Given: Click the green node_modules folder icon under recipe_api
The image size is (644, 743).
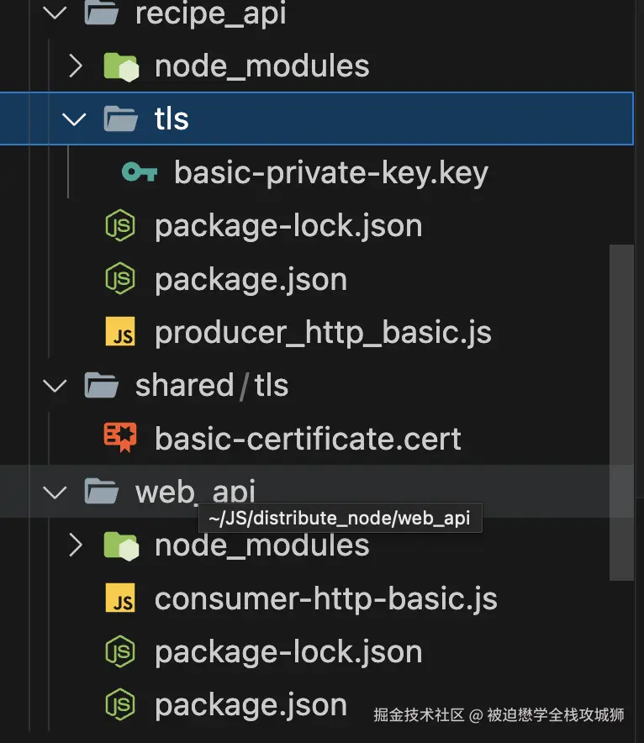Looking at the screenshot, I should tap(119, 66).
